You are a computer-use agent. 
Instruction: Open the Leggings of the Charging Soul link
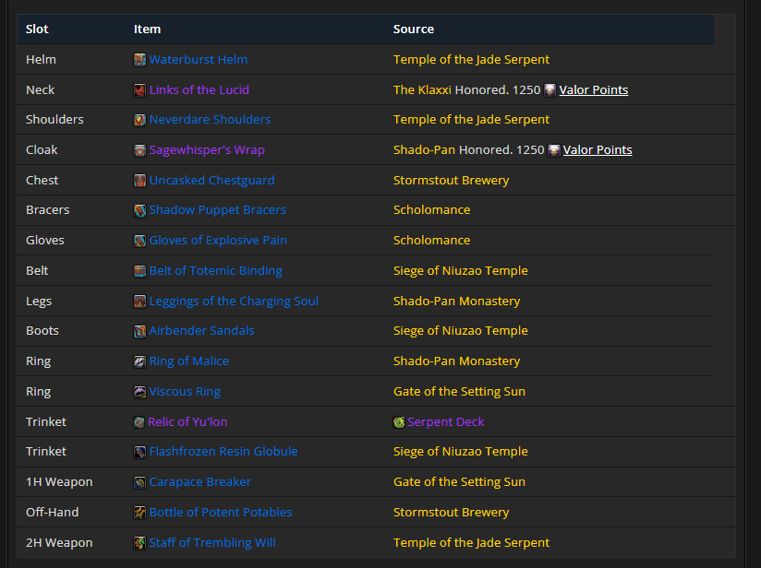tap(234, 301)
